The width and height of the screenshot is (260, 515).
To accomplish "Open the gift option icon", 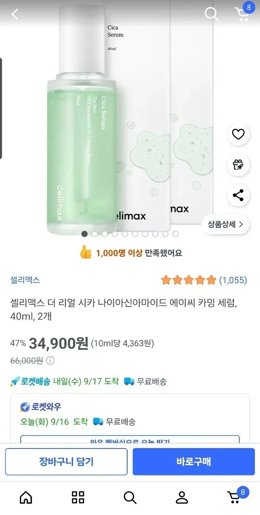I will tap(238, 165).
